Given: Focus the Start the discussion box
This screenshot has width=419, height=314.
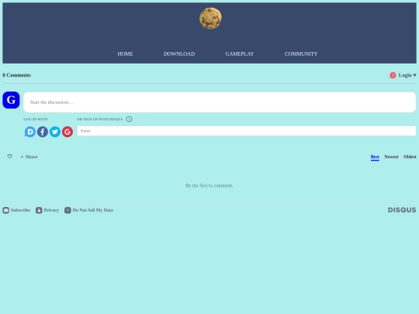Looking at the screenshot, I should pos(220,102).
